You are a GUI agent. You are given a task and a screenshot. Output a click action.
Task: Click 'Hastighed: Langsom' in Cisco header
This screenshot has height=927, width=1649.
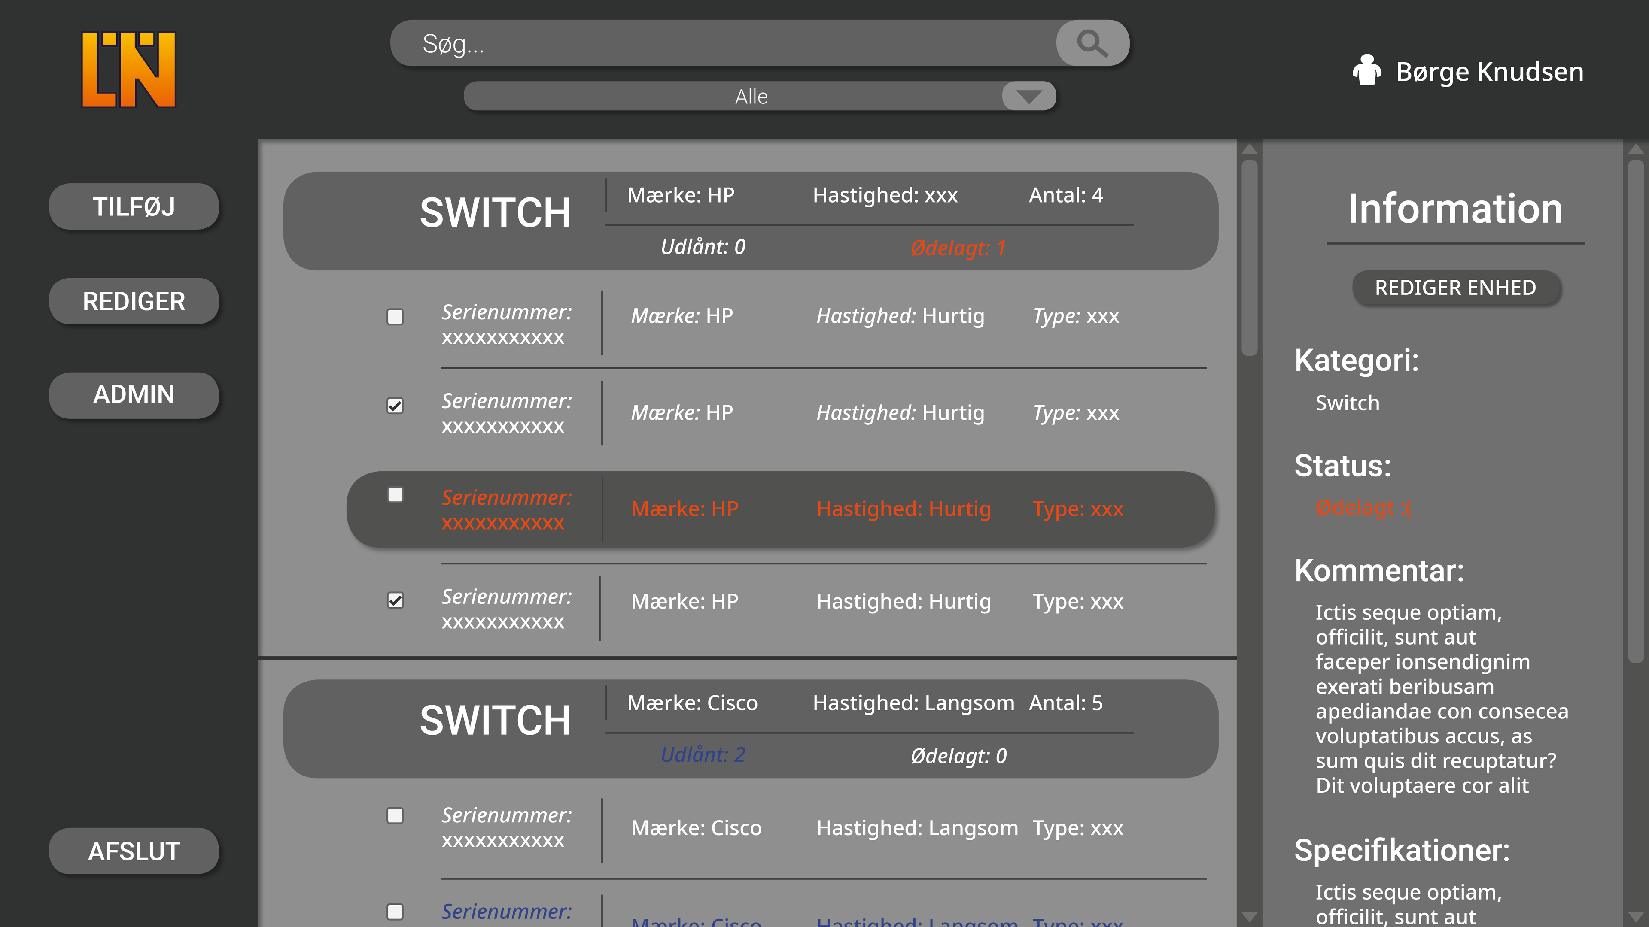pos(913,703)
